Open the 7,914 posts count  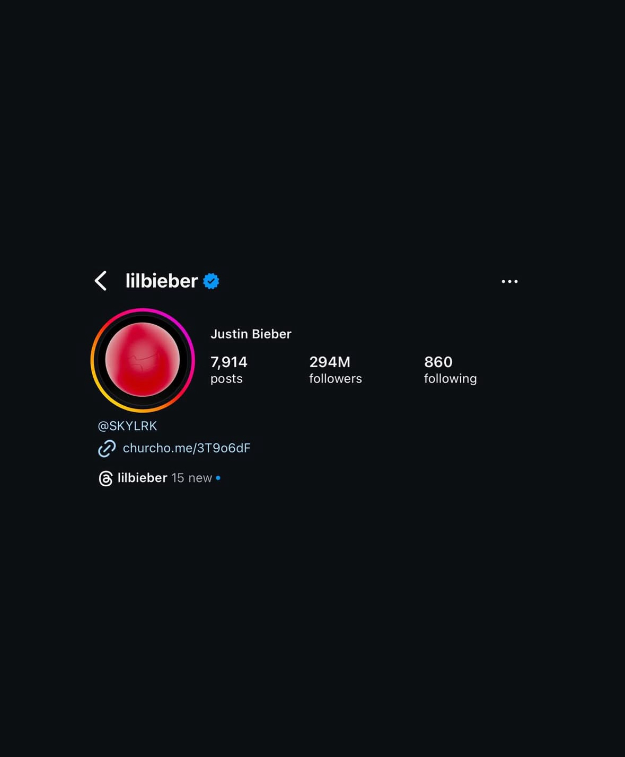[229, 362]
